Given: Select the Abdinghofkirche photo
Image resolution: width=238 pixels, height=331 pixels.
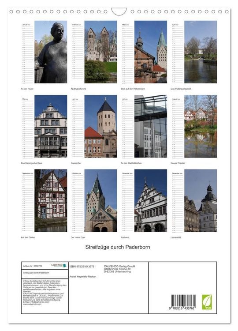Looking at the screenshot, I should pos(101,52).
